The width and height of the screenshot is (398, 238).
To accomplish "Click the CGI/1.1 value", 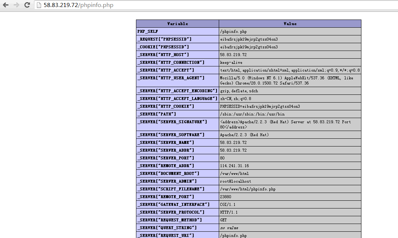I will tap(228, 204).
